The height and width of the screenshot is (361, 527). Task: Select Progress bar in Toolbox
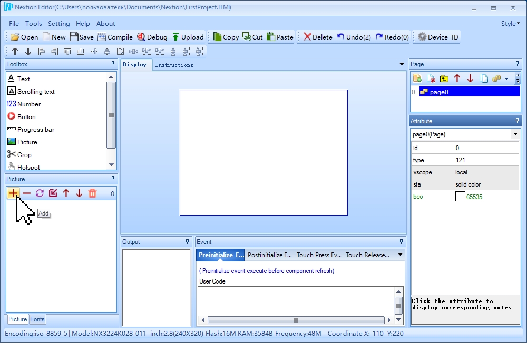pos(31,130)
